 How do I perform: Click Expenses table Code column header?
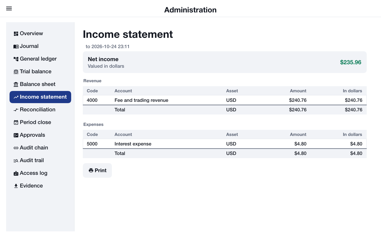tap(92, 135)
